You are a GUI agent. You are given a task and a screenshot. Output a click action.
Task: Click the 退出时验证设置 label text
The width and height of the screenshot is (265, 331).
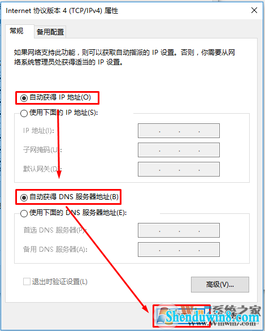coord(60,282)
